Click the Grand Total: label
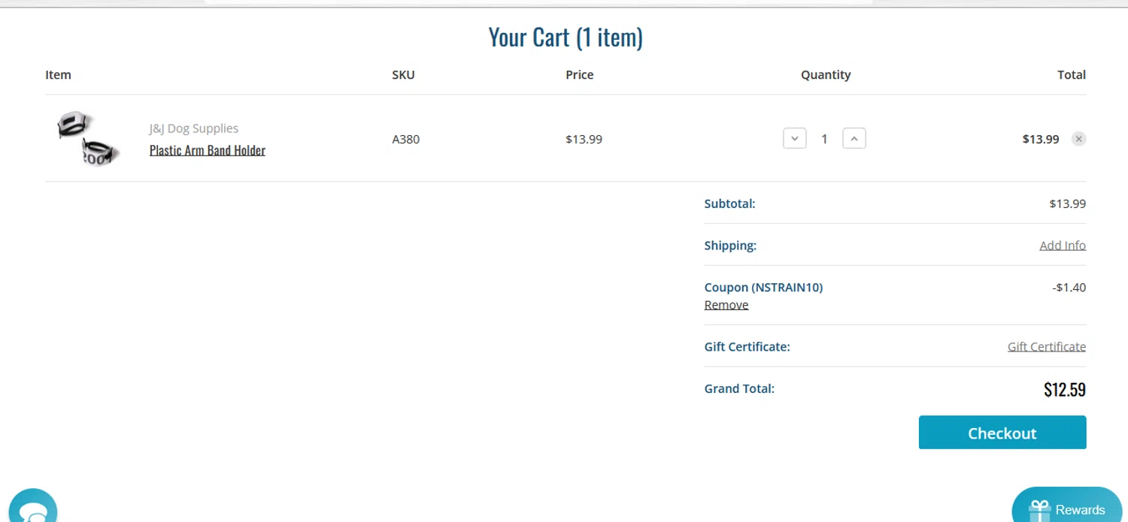This screenshot has width=1128, height=522. click(x=740, y=388)
